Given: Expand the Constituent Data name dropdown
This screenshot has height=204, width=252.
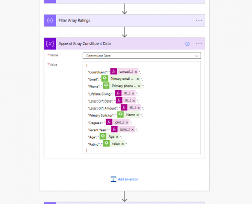Looking at the screenshot, I should click(197, 56).
